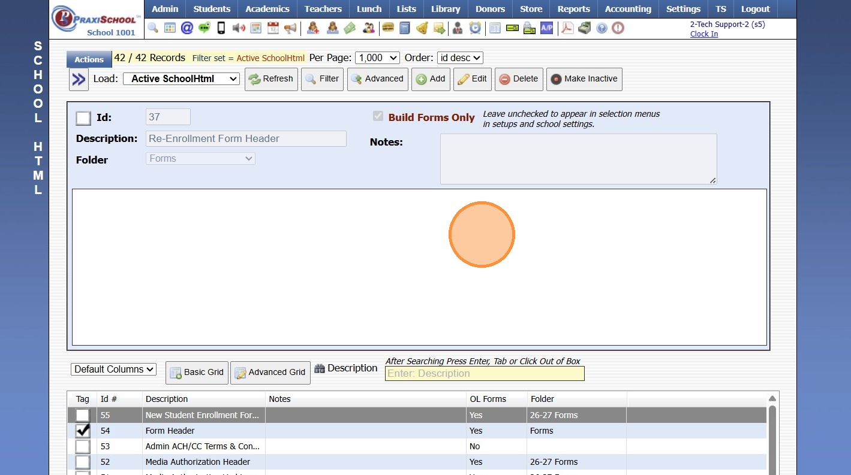This screenshot has width=851, height=475.
Task: Tag the row with Id 55
Action: pyautogui.click(x=83, y=415)
